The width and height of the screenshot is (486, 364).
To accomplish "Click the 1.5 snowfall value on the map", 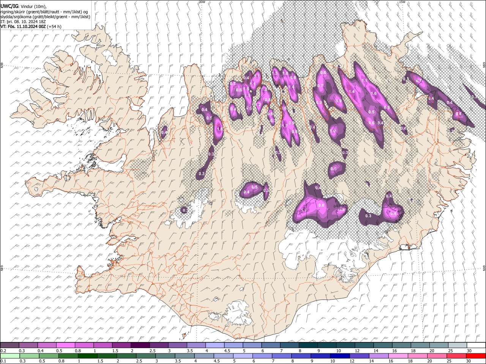I will 246,89.
